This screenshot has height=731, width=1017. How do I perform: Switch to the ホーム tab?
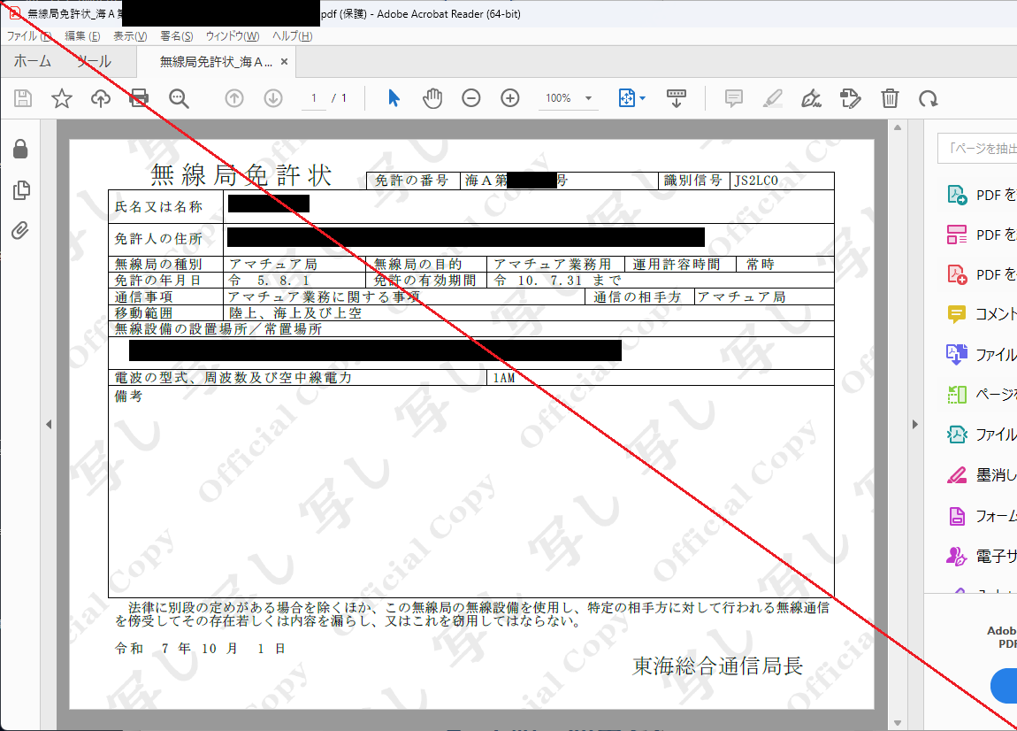pyautogui.click(x=33, y=62)
